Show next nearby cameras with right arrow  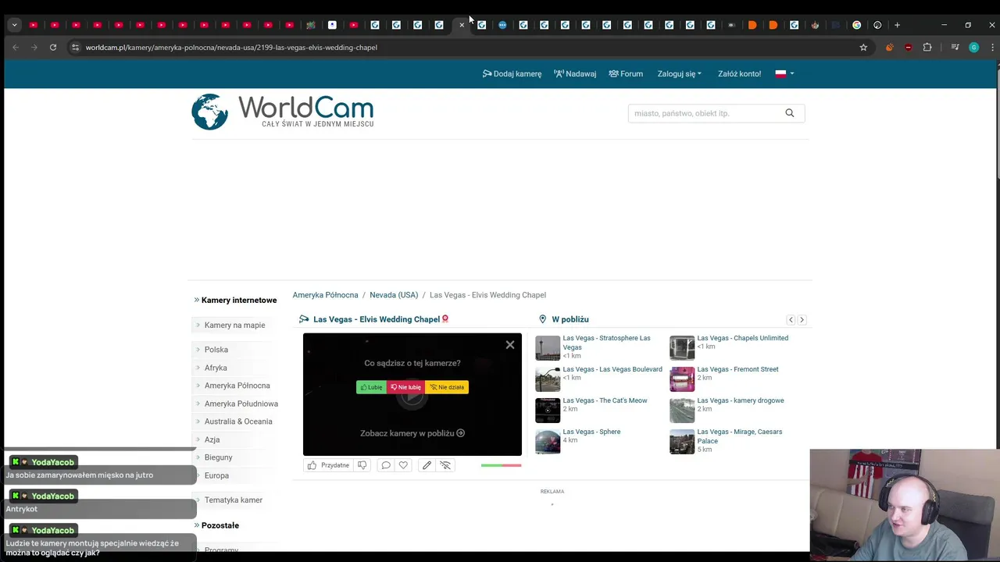pyautogui.click(x=802, y=320)
